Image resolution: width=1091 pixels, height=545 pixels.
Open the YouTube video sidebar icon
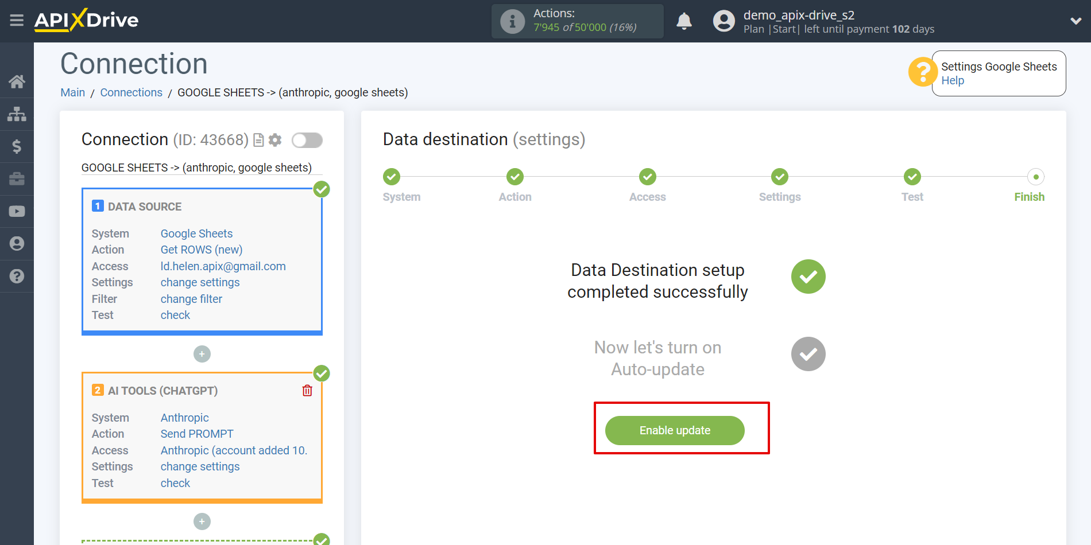17,211
